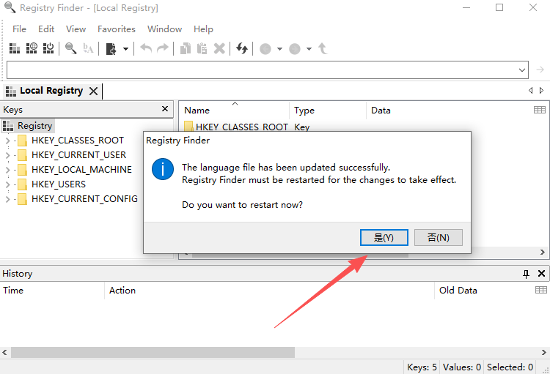The width and height of the screenshot is (550, 374).
Task: Click No 否(N) to skip restart
Action: pos(438,237)
